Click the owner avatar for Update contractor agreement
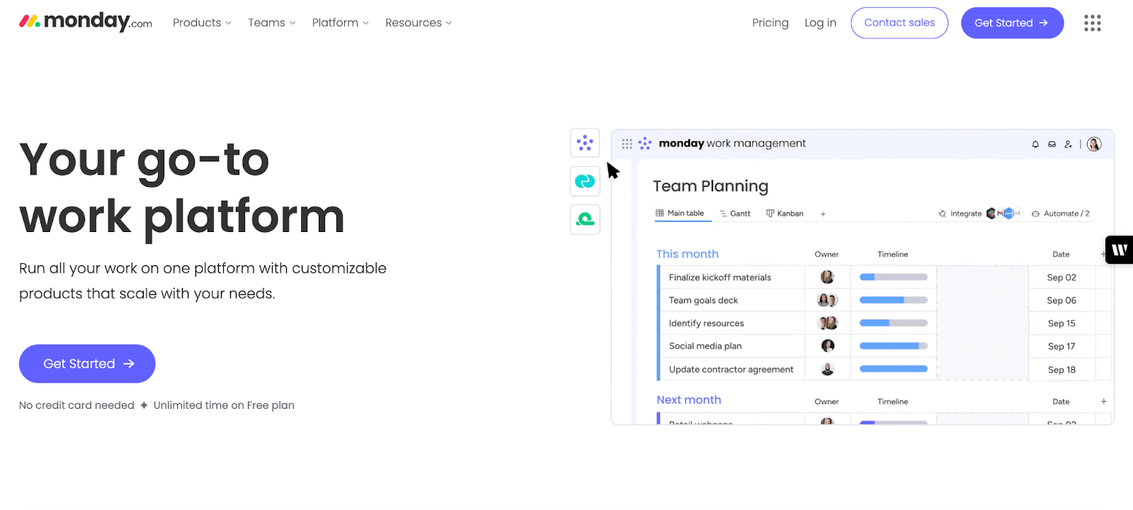Image resolution: width=1133 pixels, height=510 pixels. tap(827, 369)
